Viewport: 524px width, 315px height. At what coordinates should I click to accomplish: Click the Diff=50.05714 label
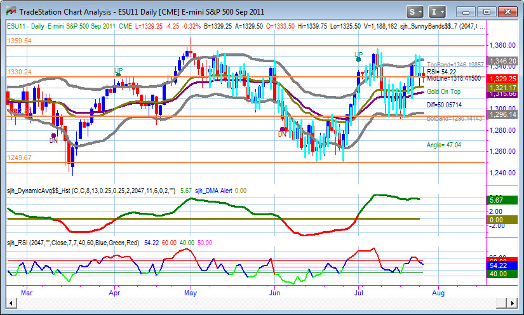pyautogui.click(x=444, y=105)
